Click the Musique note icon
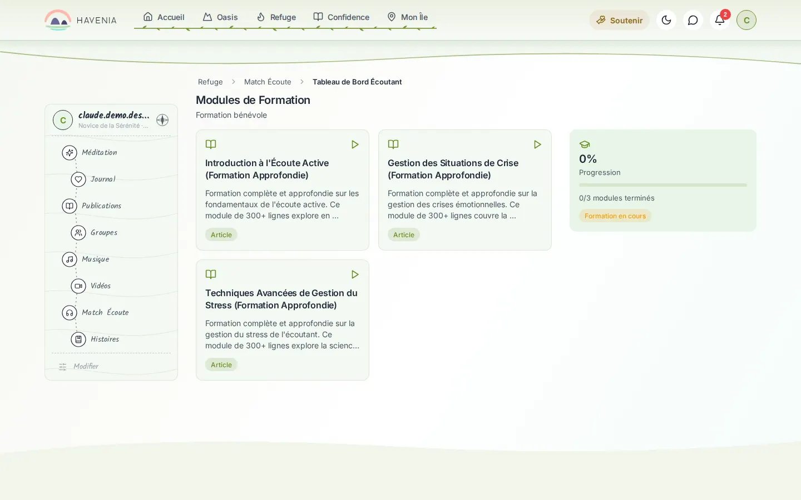 click(x=70, y=259)
